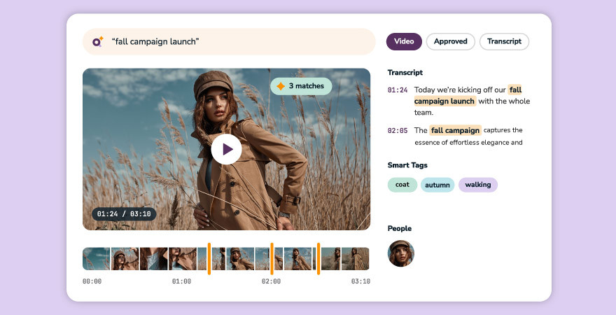Click the 02:00 timeline label

pos(271,281)
